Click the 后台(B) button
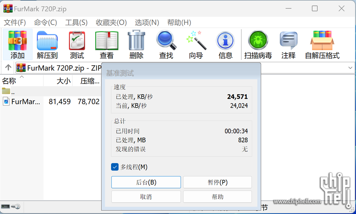 (x=146, y=182)
